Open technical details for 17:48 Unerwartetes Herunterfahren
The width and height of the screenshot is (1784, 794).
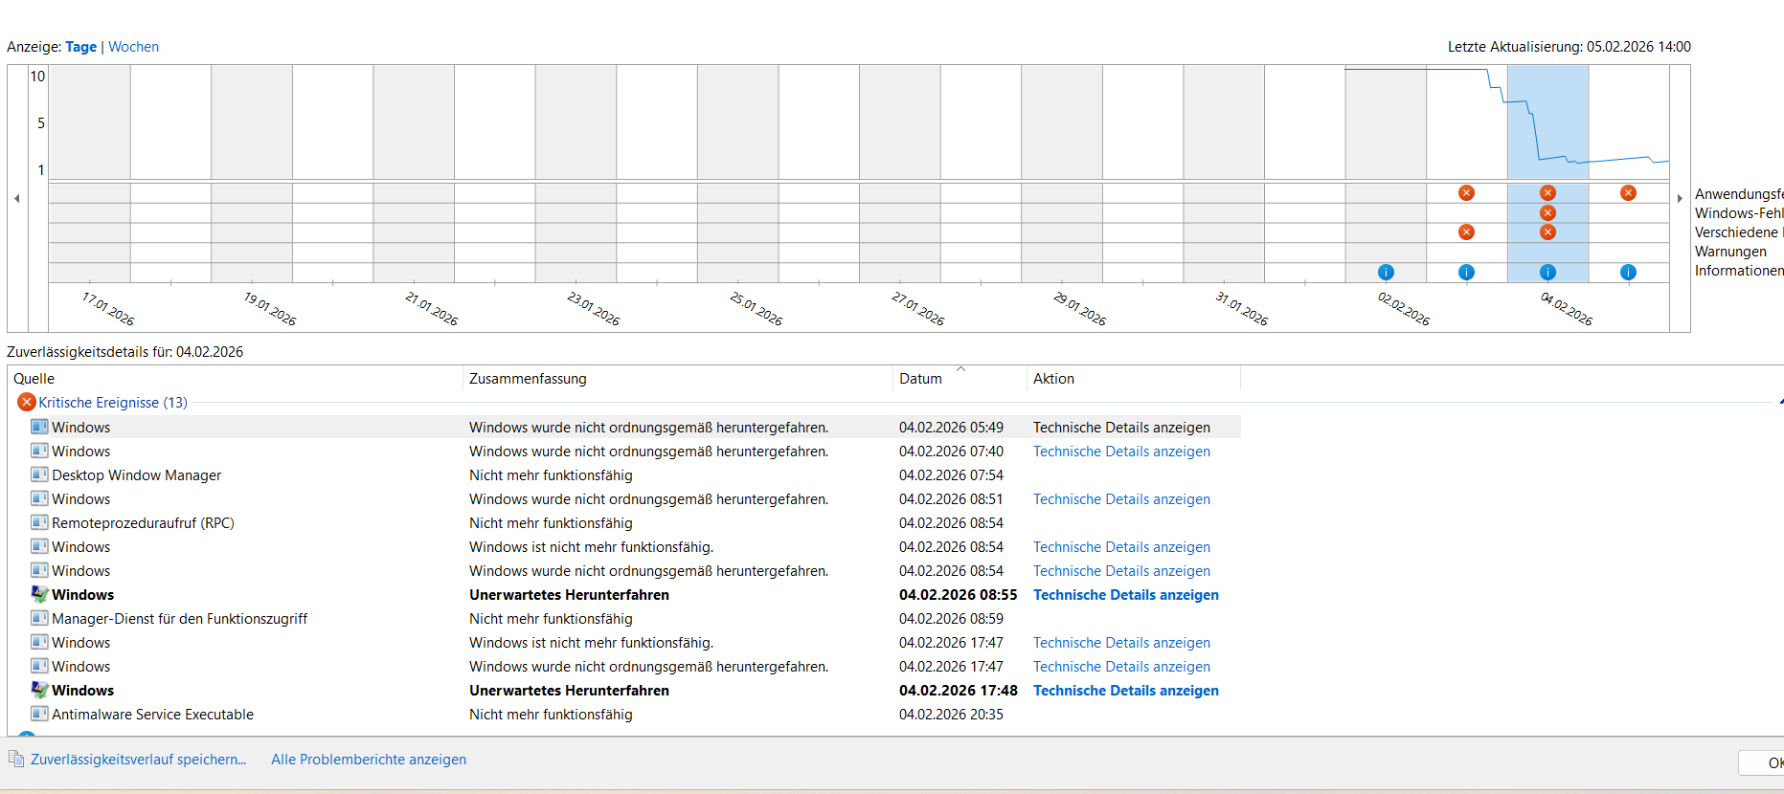pos(1126,691)
